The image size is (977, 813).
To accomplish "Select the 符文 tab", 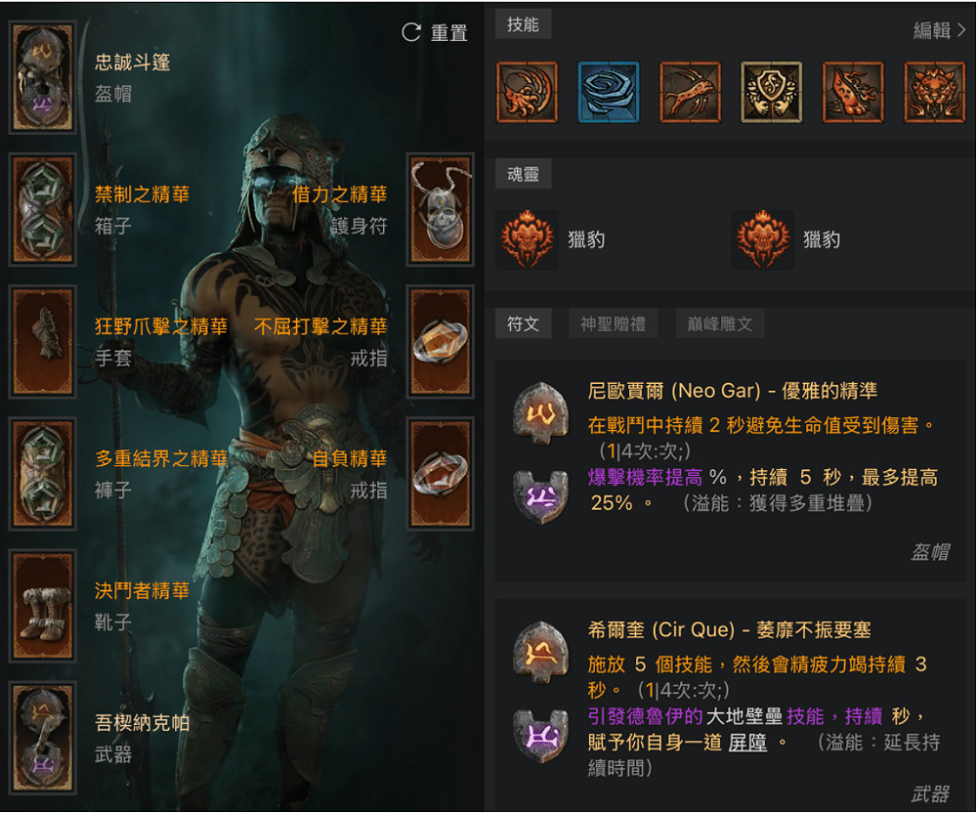I will pos(523,324).
